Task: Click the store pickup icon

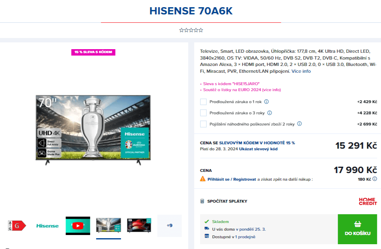Action: click(207, 236)
